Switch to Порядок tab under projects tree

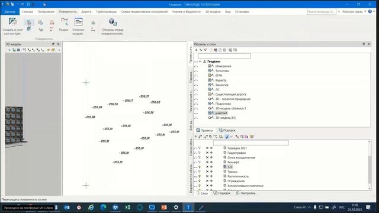[227, 130]
